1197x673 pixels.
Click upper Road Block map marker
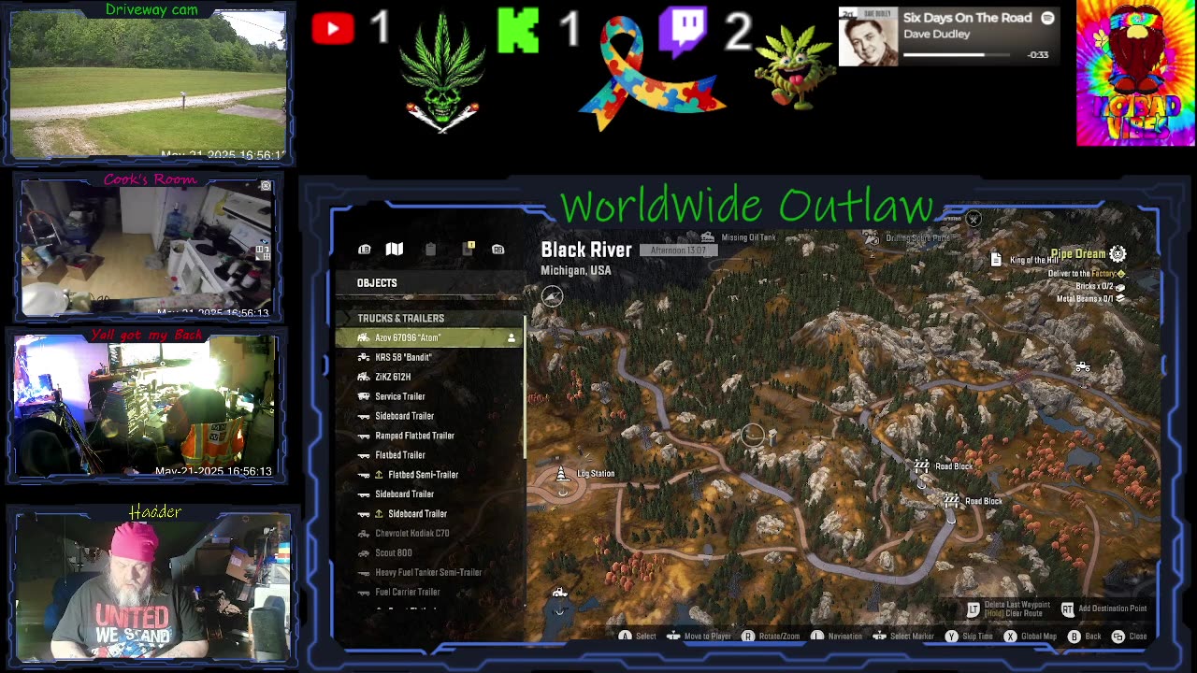pyautogui.click(x=922, y=465)
